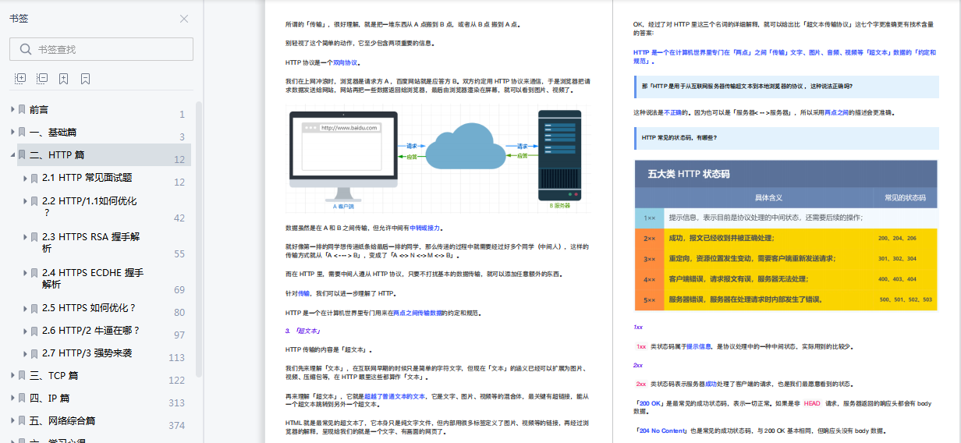Expand the 前言 bookmark arrow
The image size is (961, 443).
(x=12, y=110)
